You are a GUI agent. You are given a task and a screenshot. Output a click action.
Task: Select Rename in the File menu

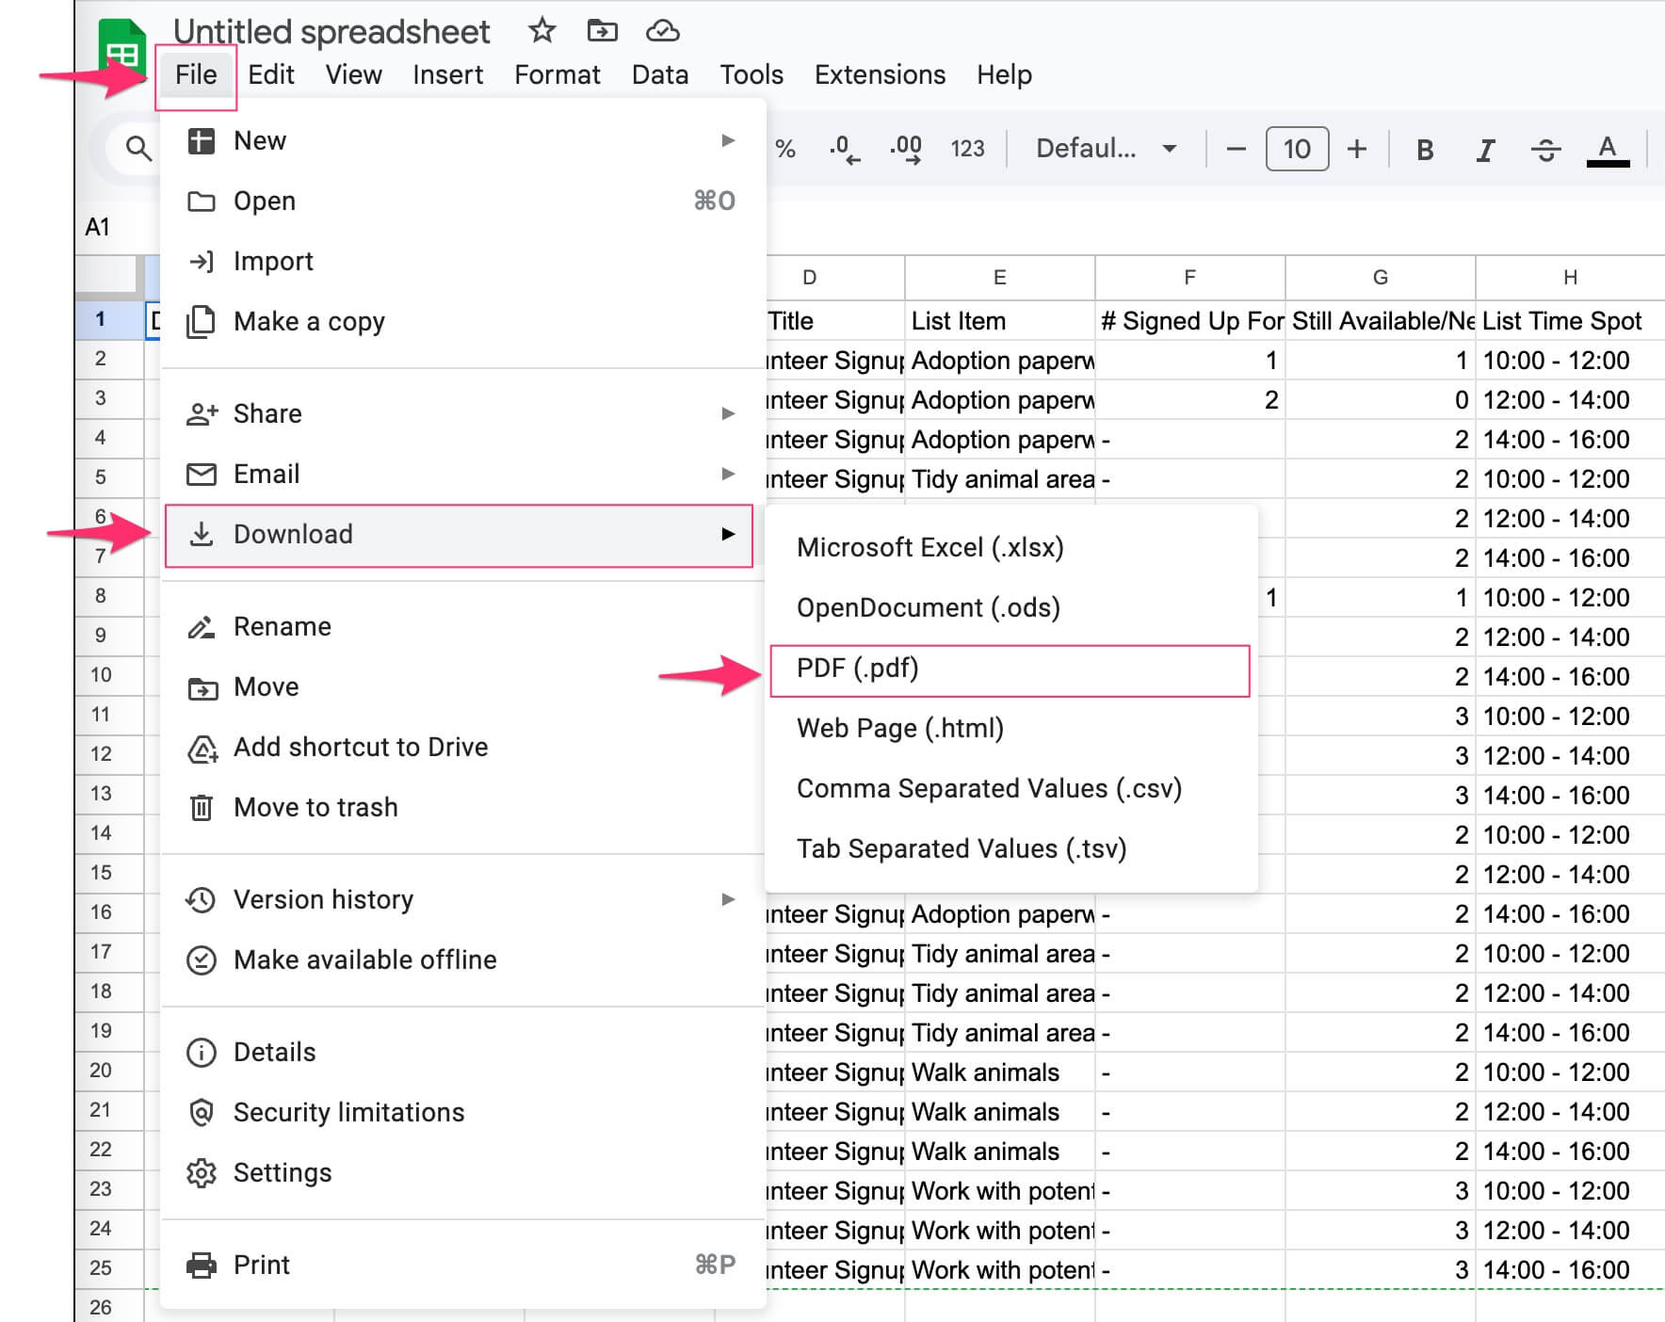coord(461,626)
